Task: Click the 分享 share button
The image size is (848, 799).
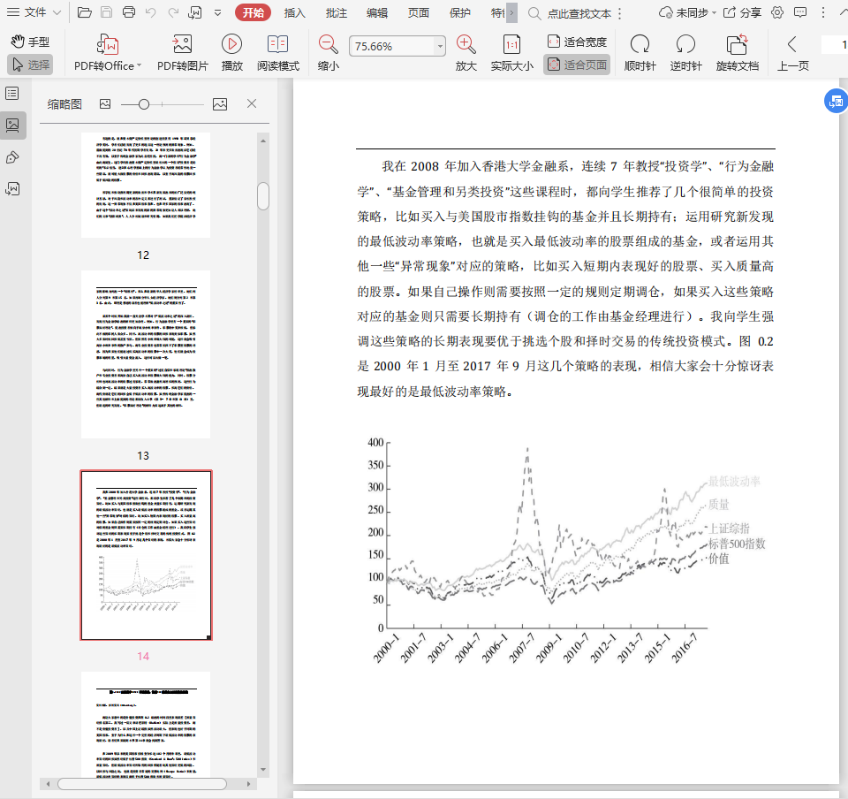Action: click(x=742, y=12)
